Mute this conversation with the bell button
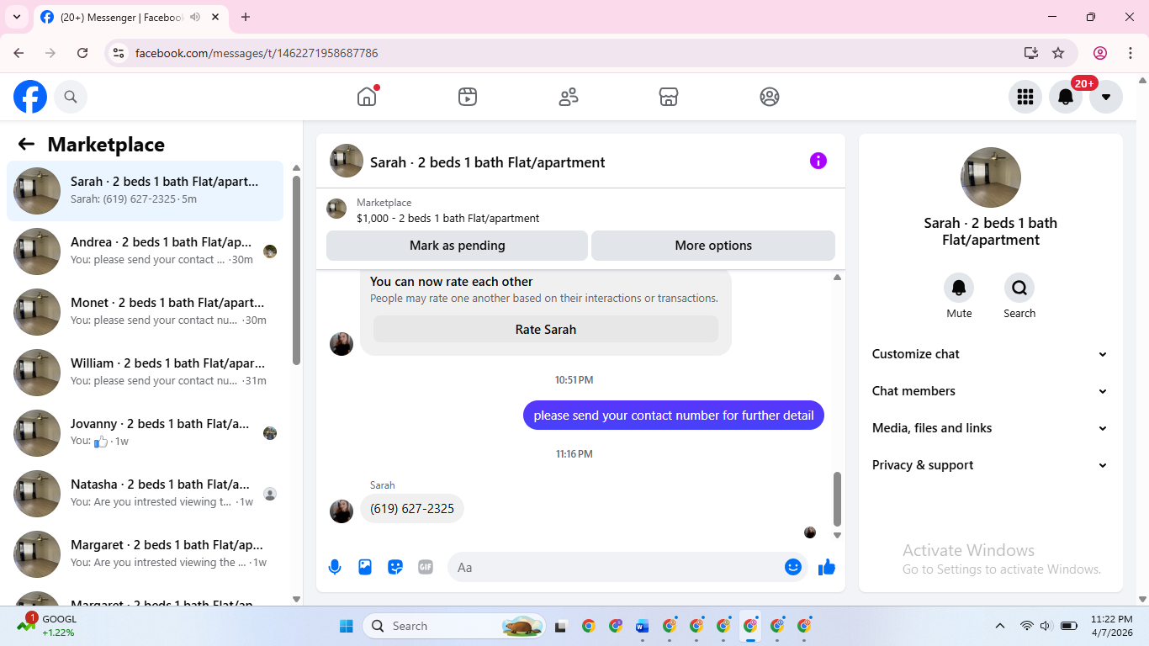This screenshot has height=646, width=1149. [959, 288]
